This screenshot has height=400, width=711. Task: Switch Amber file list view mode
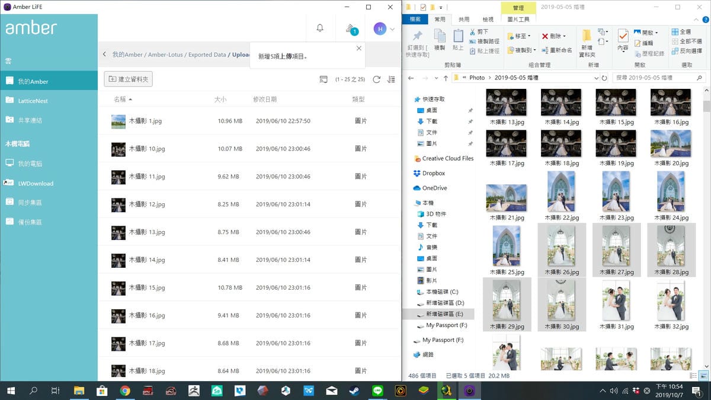point(324,79)
